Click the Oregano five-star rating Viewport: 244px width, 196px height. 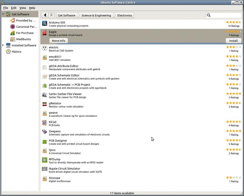(234, 131)
